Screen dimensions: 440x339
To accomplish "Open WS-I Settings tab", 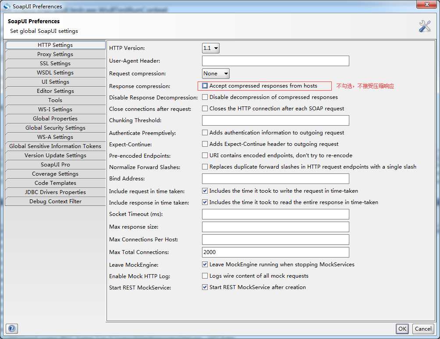I will [55, 109].
